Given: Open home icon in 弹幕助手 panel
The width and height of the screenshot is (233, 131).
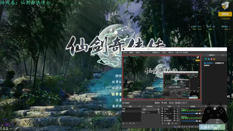Looking at the screenshot, I should pyautogui.click(x=206, y=59).
